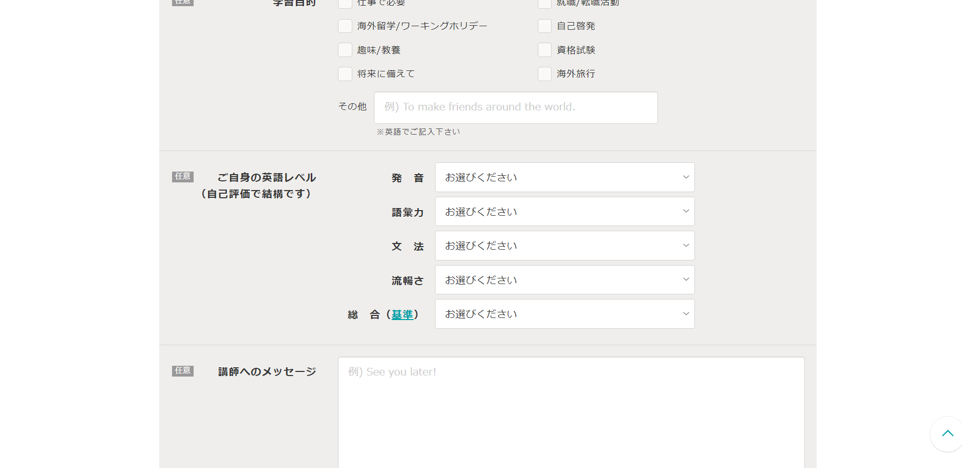Click the chevron arrow of 総合 dropdown
The height and width of the screenshot is (468, 962).
pyautogui.click(x=686, y=314)
